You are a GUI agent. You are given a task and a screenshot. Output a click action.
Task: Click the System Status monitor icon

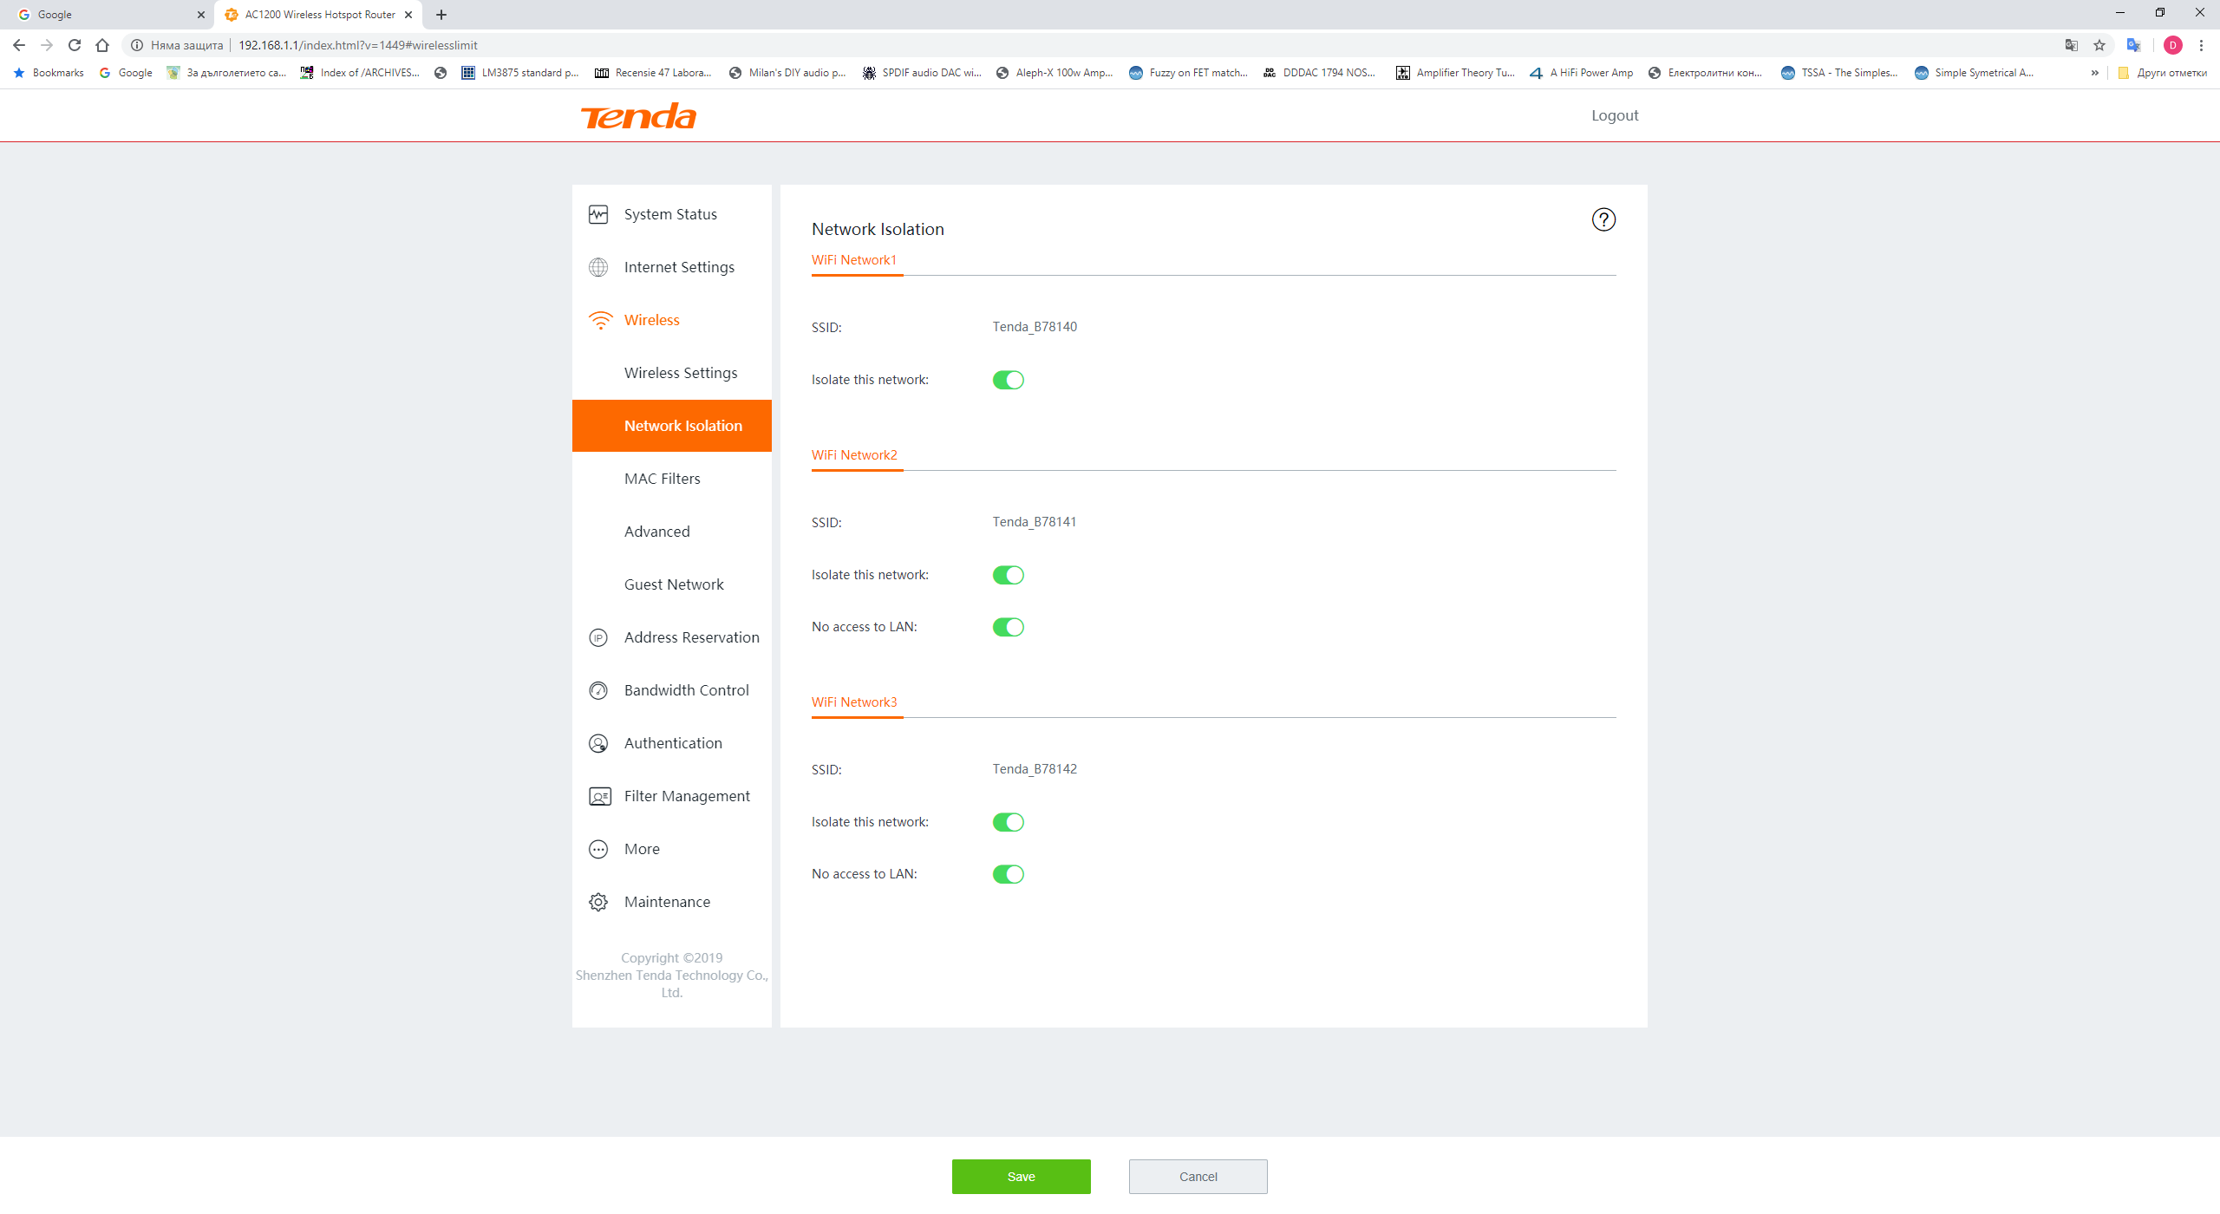[x=598, y=214]
